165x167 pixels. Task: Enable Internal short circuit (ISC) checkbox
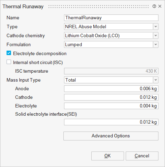coord(9,62)
